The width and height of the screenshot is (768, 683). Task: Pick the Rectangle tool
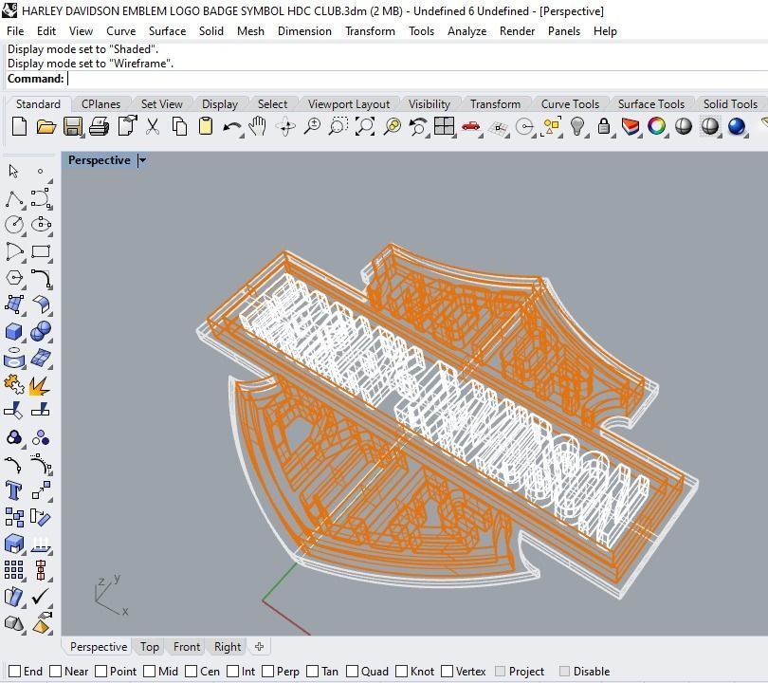tap(41, 251)
